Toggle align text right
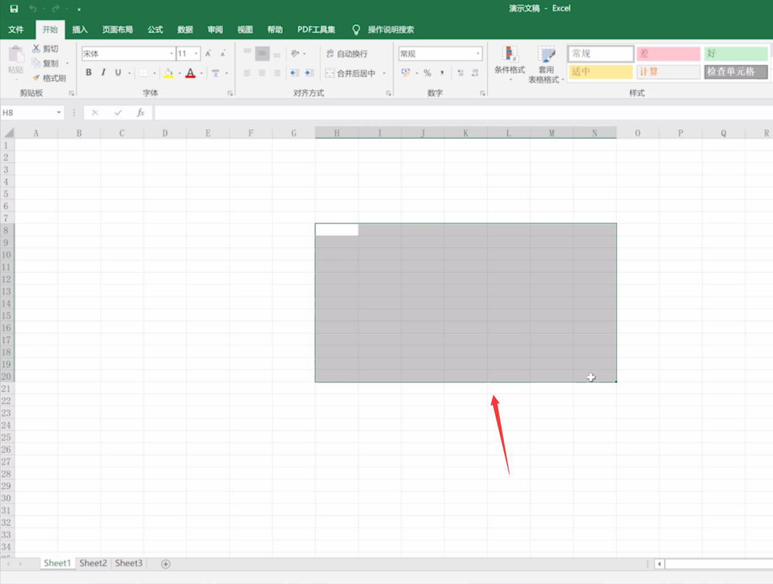Viewport: 773px width, 584px height. click(277, 73)
